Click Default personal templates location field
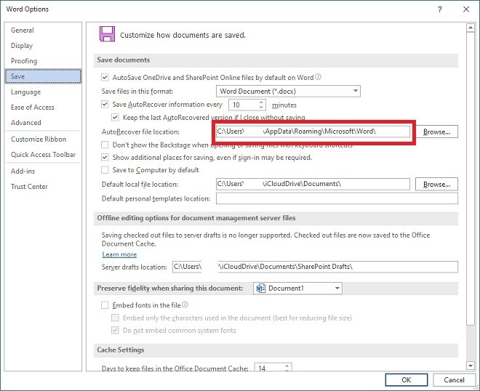Viewport: 480px width, 391px height. tap(337, 198)
